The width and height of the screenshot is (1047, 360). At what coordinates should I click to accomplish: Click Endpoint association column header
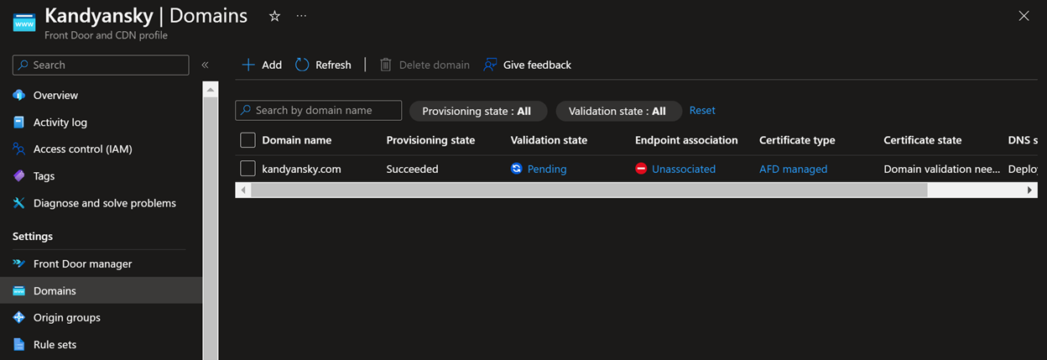(x=686, y=140)
